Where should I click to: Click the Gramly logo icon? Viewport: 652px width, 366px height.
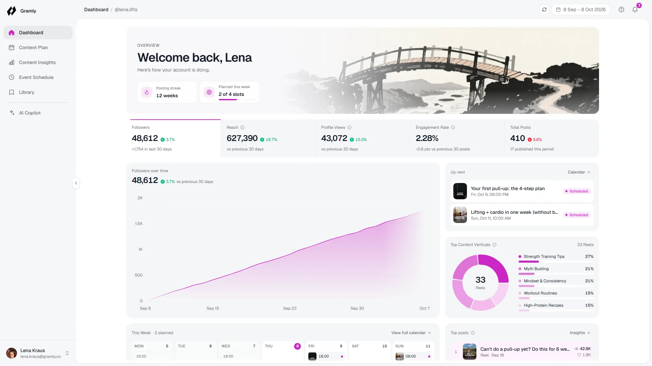(12, 11)
